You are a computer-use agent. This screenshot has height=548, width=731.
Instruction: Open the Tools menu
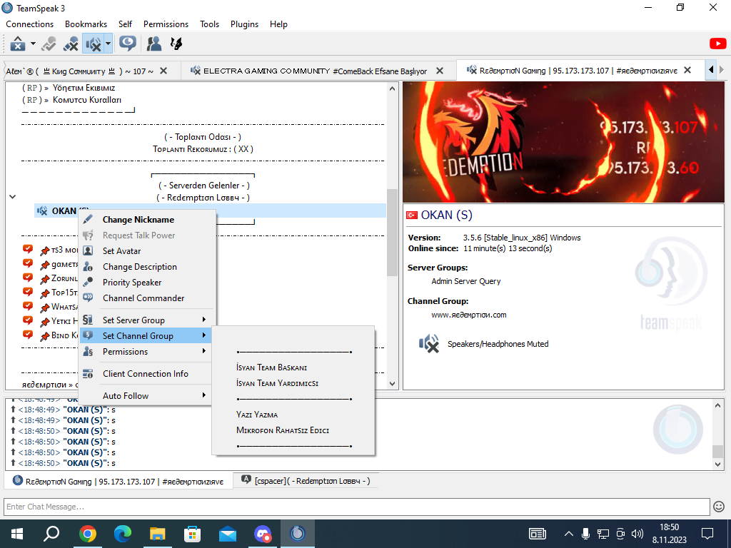(x=209, y=24)
